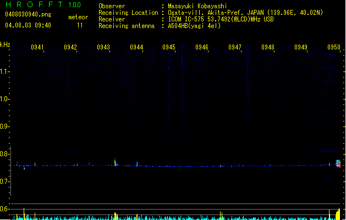
Task: Click the 0.8 kHz axis label
Action: pyautogui.click(x=4, y=154)
